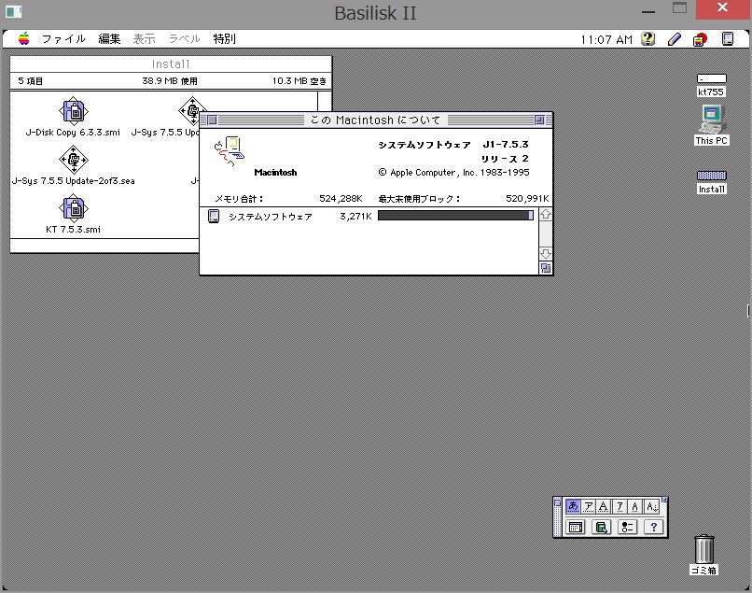Image resolution: width=752 pixels, height=593 pixels.
Task: Click the リリース 2 release text
Action: pos(505,159)
